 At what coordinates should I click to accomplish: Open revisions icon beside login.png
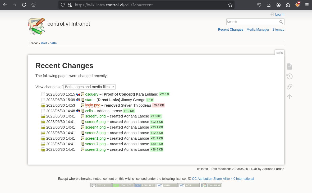[83, 105]
